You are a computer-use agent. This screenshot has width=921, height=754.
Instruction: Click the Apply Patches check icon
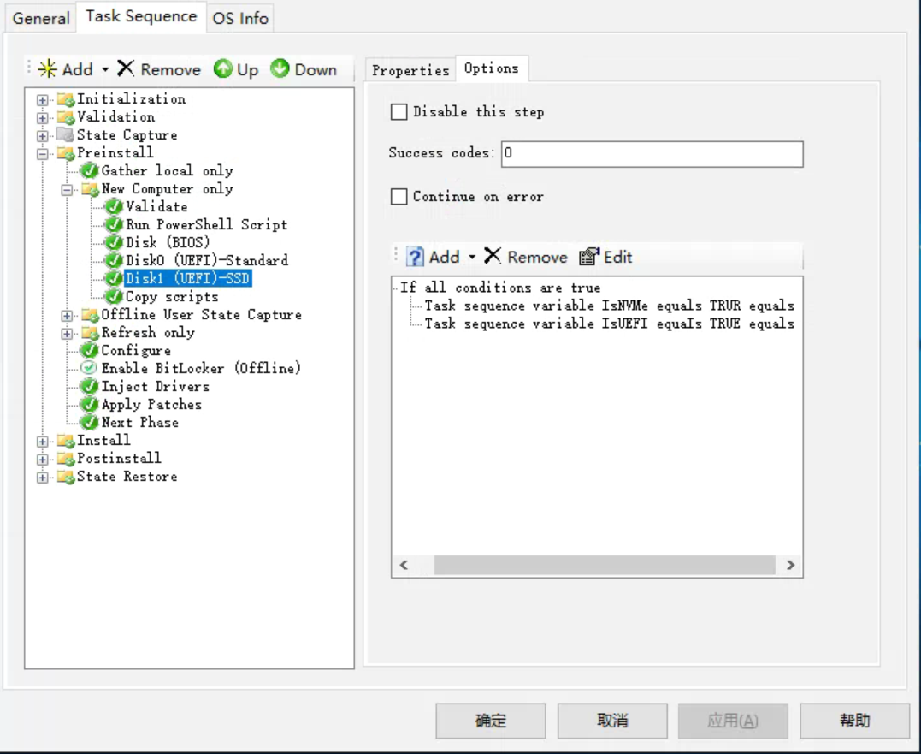point(89,405)
